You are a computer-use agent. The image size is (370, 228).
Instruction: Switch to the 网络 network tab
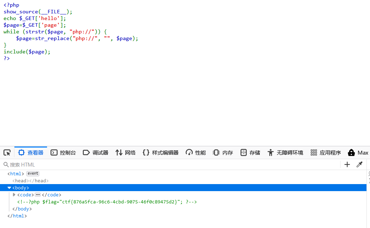coord(126,153)
